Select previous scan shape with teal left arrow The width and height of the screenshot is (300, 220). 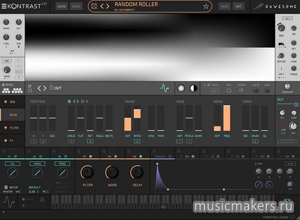pos(74,102)
